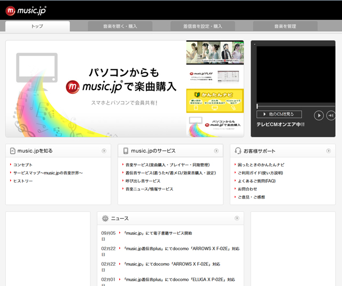Screen dimensions: 342x286
Task: Click the 他のCMを見る button
Action: click(x=279, y=114)
